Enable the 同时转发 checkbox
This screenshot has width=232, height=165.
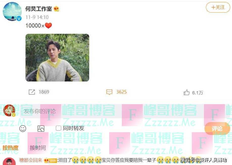tap(58, 128)
